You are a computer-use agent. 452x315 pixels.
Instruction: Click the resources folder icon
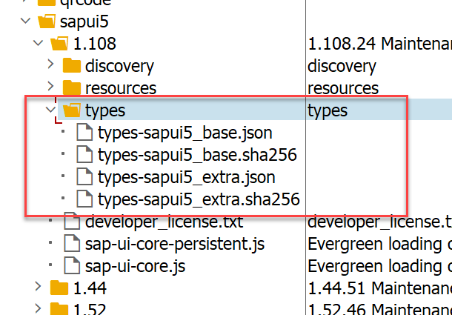72,87
